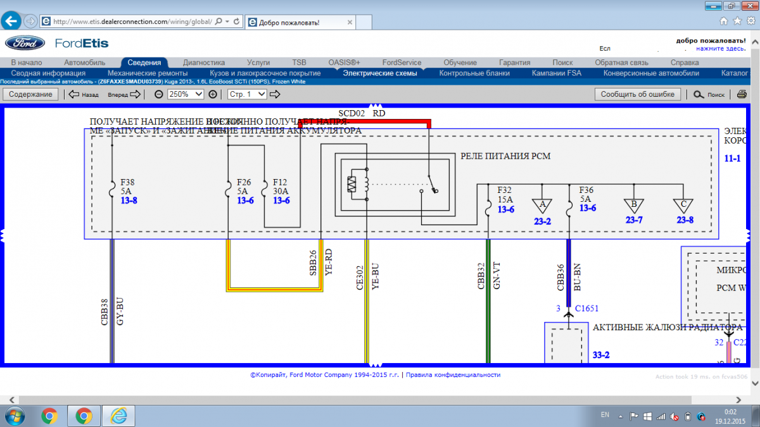The image size is (760, 427).
Task: Click the browser forward arrow button
Action: [x=30, y=21]
